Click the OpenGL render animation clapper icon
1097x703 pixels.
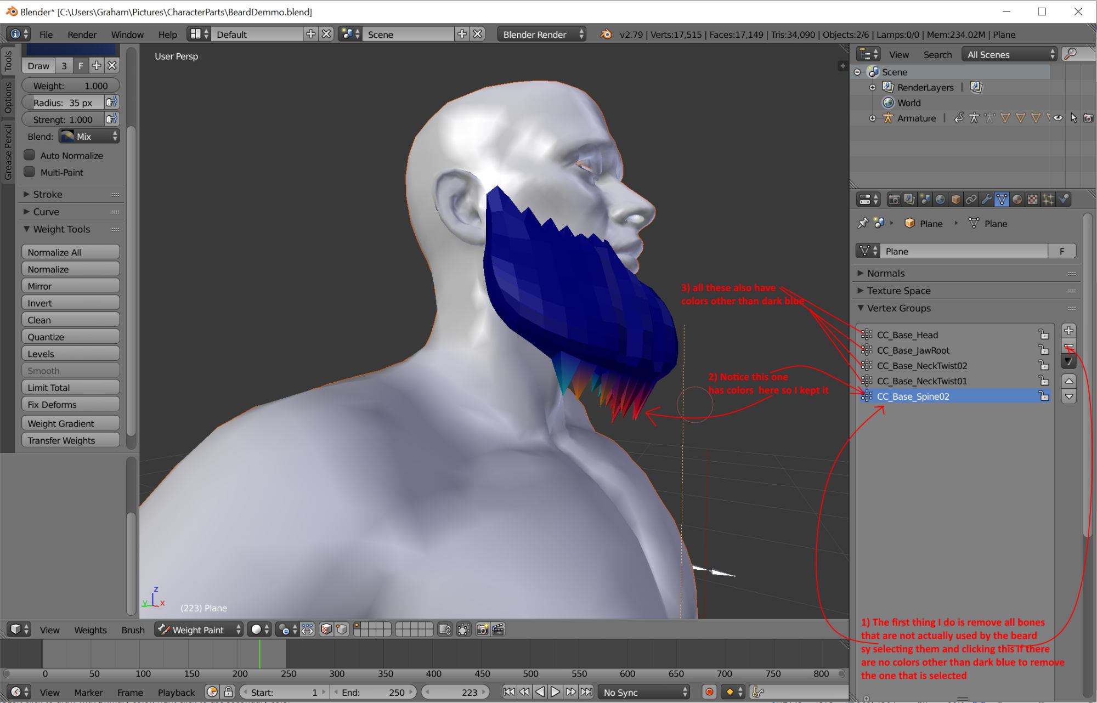click(498, 630)
